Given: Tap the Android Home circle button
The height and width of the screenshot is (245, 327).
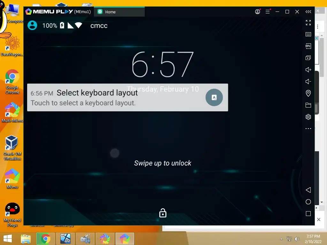Looking at the screenshot, I should tap(308, 202).
